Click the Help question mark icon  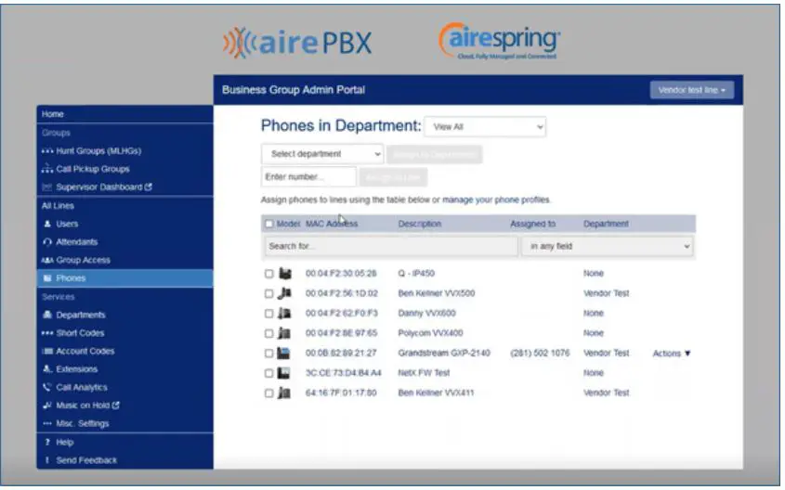pyautogui.click(x=47, y=442)
